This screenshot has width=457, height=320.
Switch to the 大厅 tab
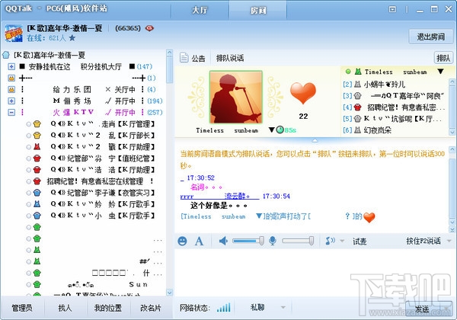[x=200, y=10]
